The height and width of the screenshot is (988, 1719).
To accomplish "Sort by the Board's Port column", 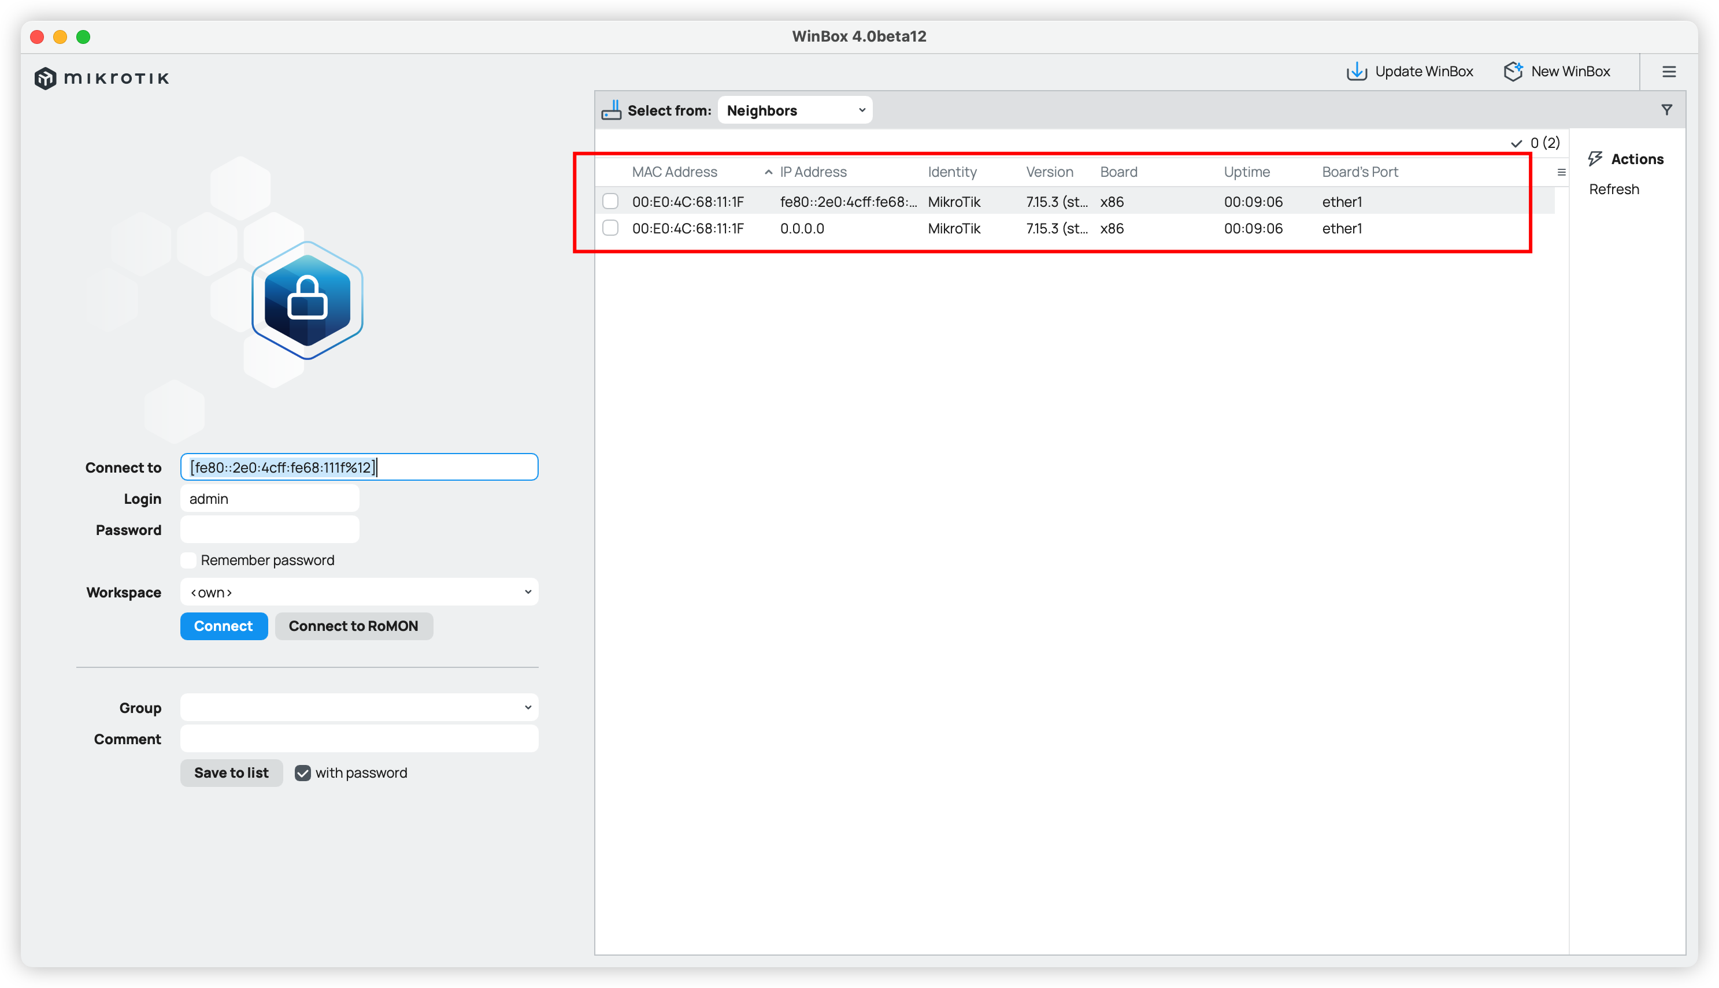I will (1359, 172).
